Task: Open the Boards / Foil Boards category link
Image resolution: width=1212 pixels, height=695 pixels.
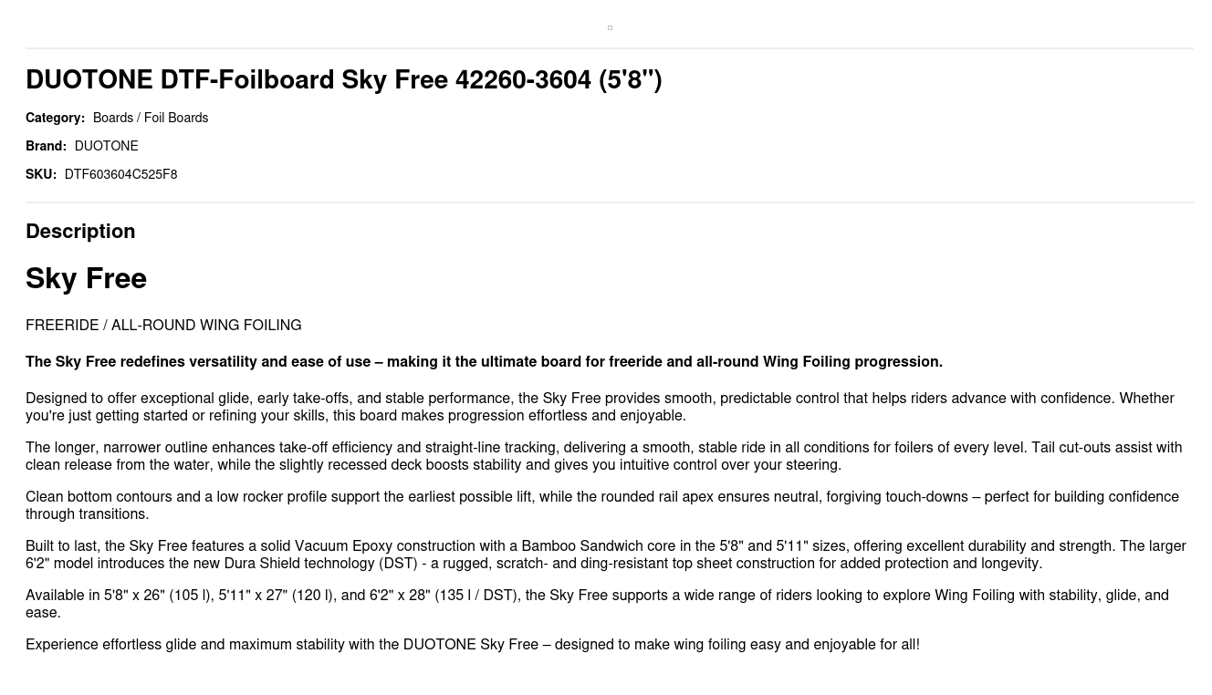Action: [x=151, y=118]
